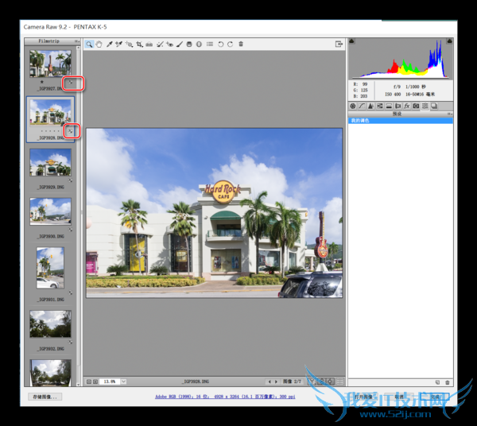Open the preferences list icon in toolbar
Screen dimensions: 477x426
pos(210,45)
